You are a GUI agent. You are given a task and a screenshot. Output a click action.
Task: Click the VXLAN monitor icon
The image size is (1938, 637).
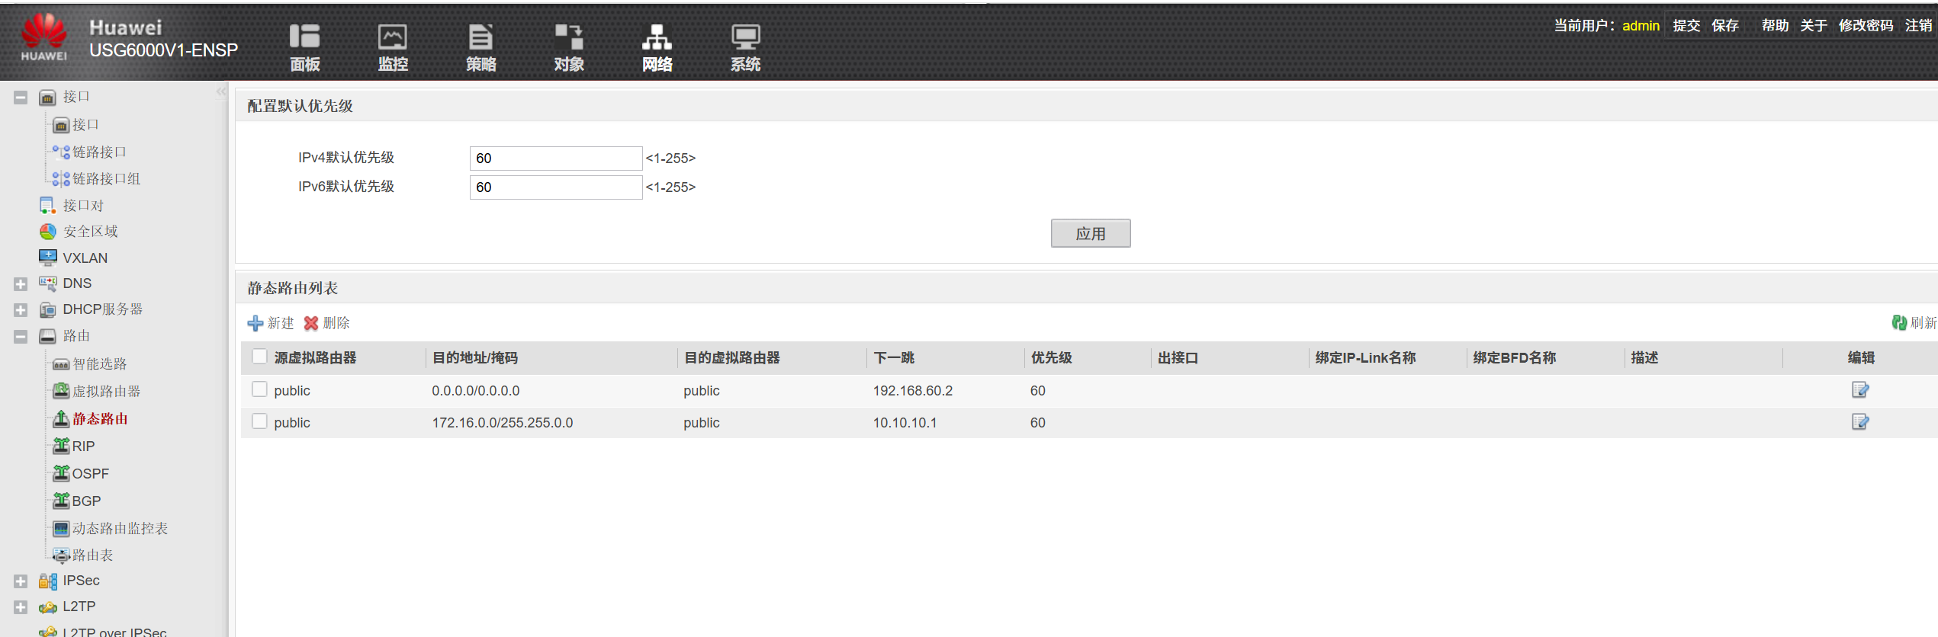pos(47,258)
